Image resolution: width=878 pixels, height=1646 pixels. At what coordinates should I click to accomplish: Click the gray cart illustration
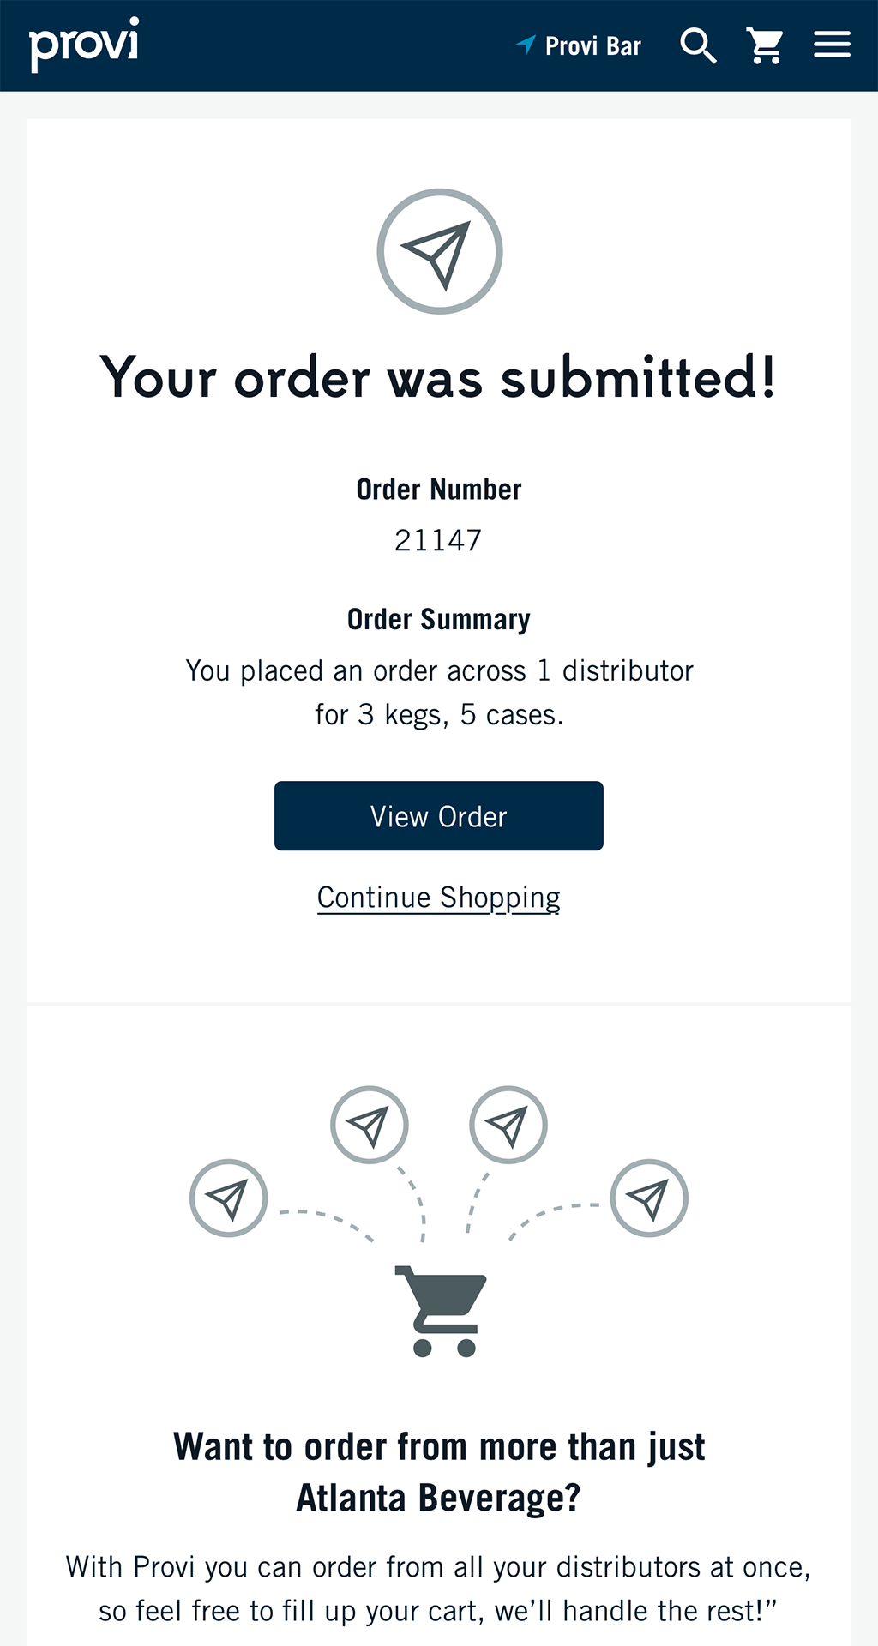441,1311
